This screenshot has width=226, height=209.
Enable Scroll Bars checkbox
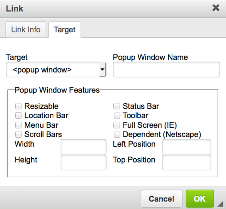click(x=18, y=134)
